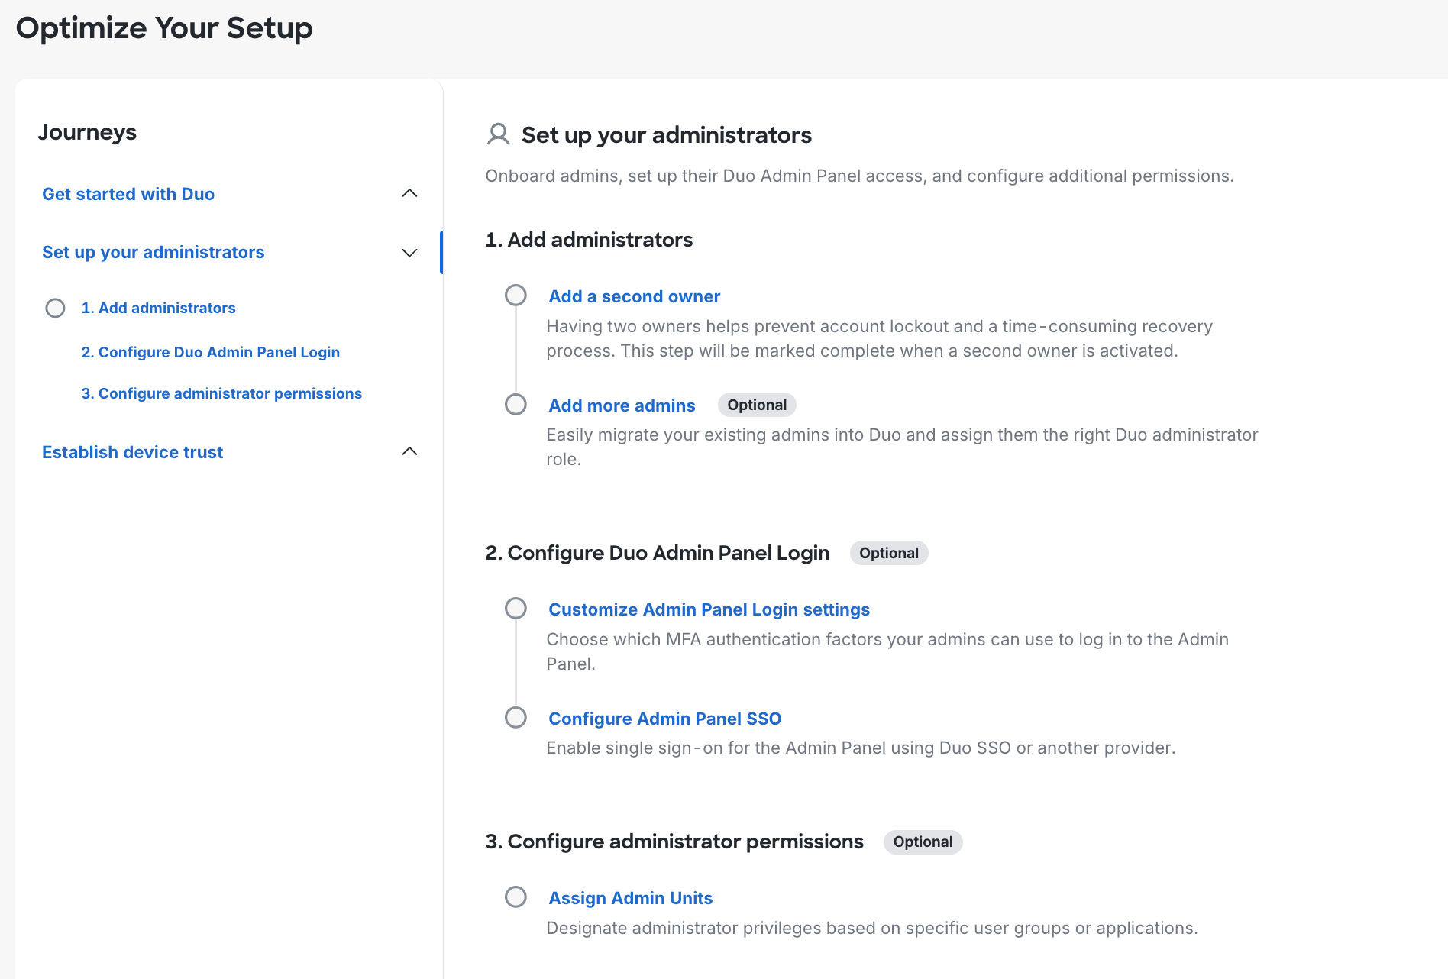Click the 2. Configure Duo Admin Panel Login heading
This screenshot has height=979, width=1448.
pyautogui.click(x=657, y=553)
